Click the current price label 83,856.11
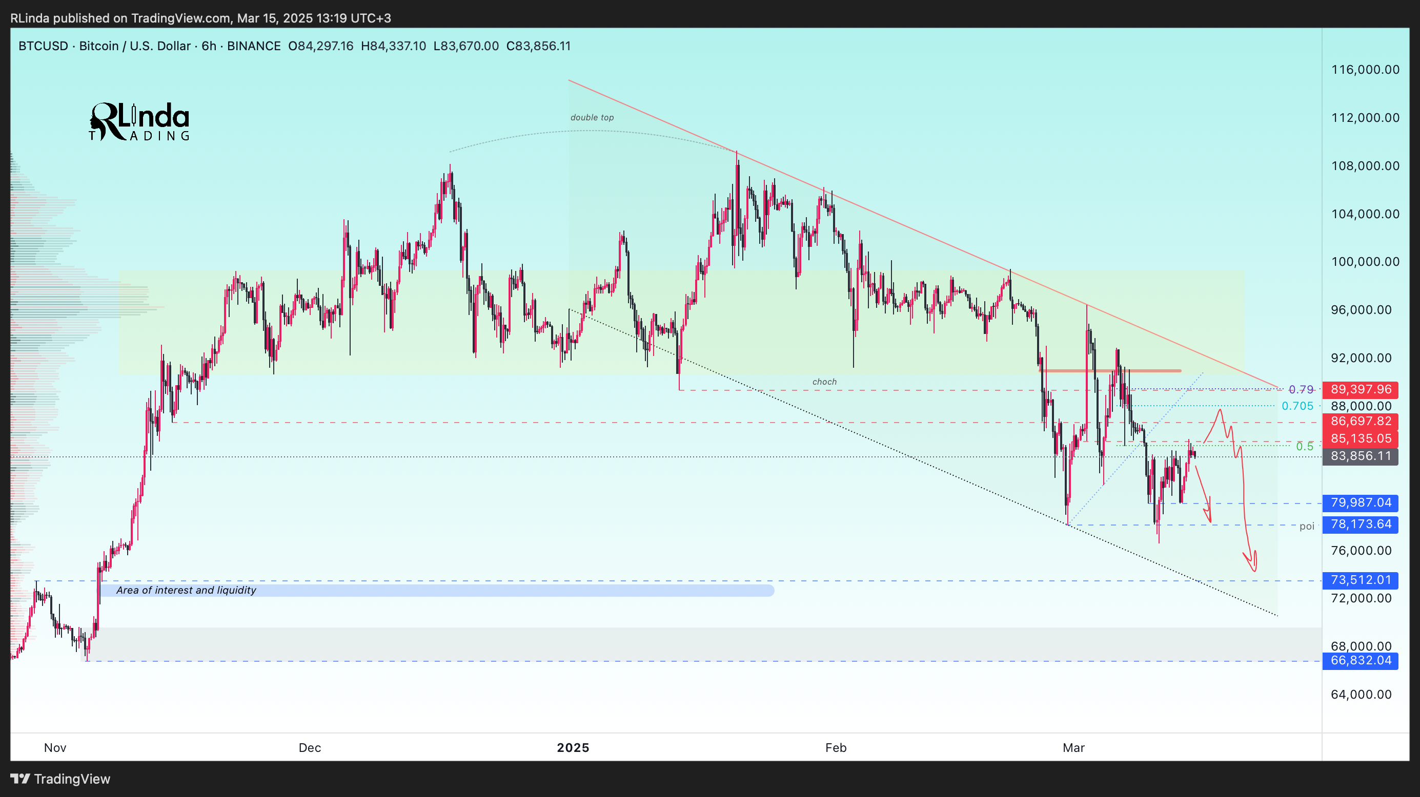The image size is (1420, 797). [1360, 455]
